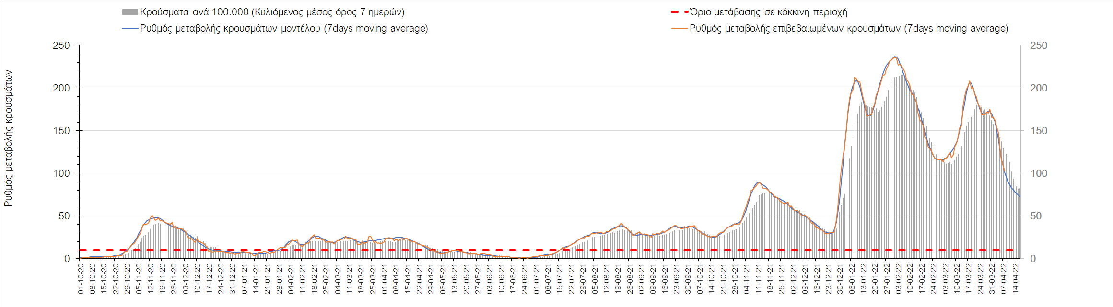This screenshot has width=1113, height=307.
Task: Click the vertical axis title Ρυθμός μεταβολής κρουσμάτων
Action: coord(8,138)
